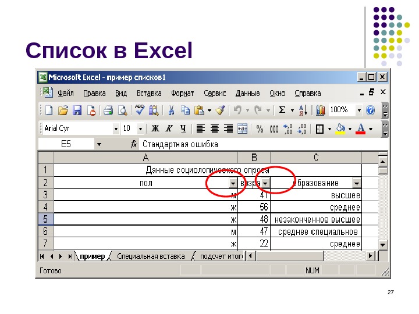Select column C header

click(x=316, y=158)
